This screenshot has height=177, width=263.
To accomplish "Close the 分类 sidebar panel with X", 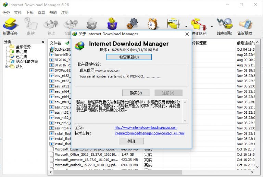I will tap(43, 42).
